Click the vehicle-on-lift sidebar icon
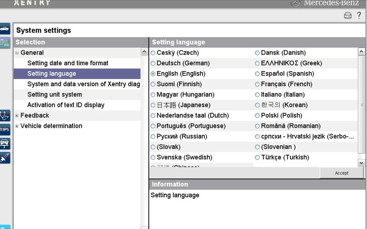The image size is (367, 229). pyautogui.click(x=5, y=143)
